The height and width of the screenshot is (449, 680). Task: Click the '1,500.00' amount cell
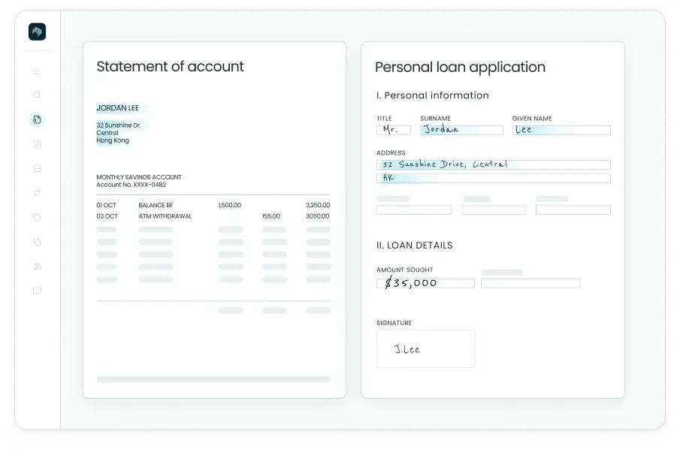[229, 205]
